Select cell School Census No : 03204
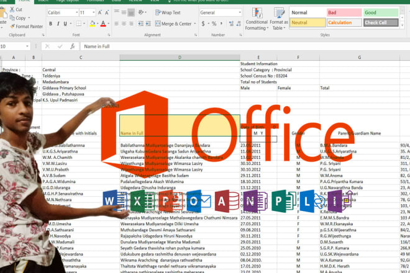 point(264,76)
